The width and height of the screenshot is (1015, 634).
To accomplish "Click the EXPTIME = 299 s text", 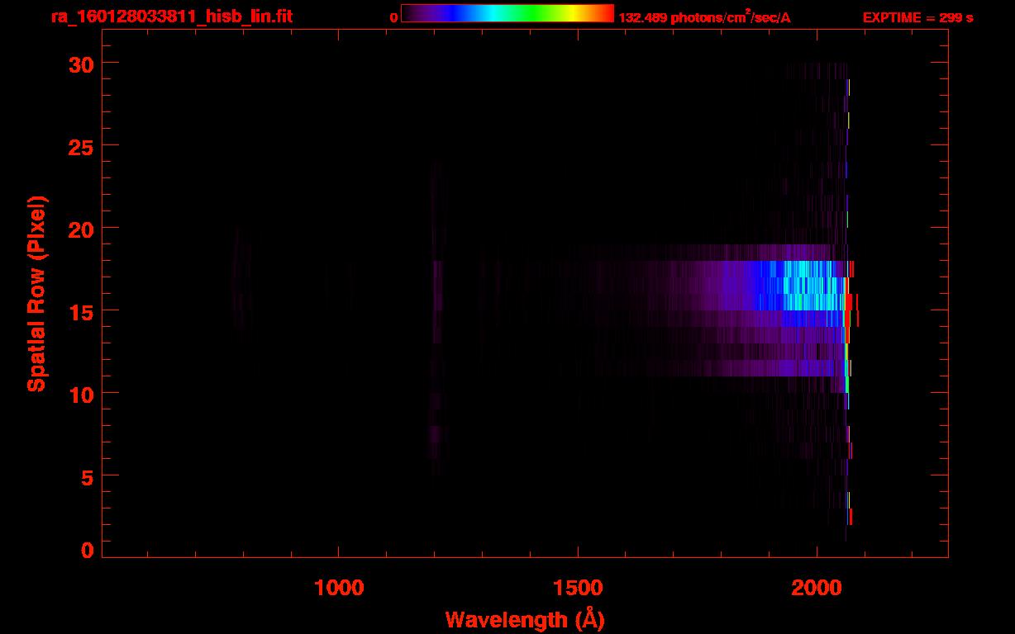I will 917,17.
